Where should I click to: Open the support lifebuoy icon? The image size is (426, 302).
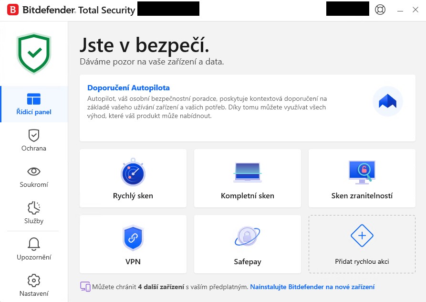point(380,10)
